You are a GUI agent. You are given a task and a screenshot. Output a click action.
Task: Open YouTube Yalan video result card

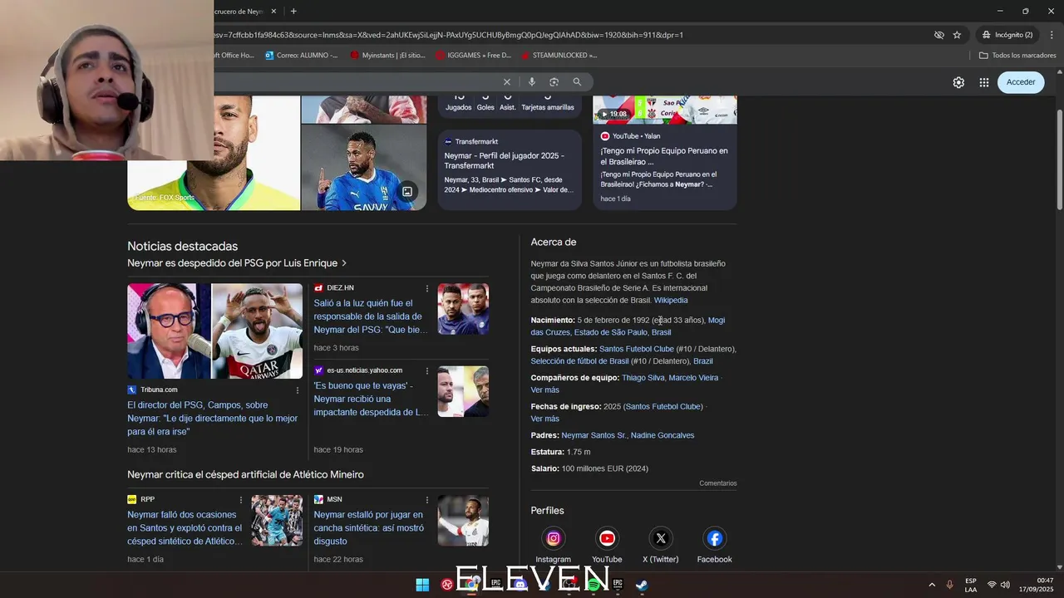coord(664,154)
